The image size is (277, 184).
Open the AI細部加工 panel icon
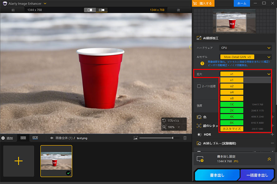click(x=198, y=38)
